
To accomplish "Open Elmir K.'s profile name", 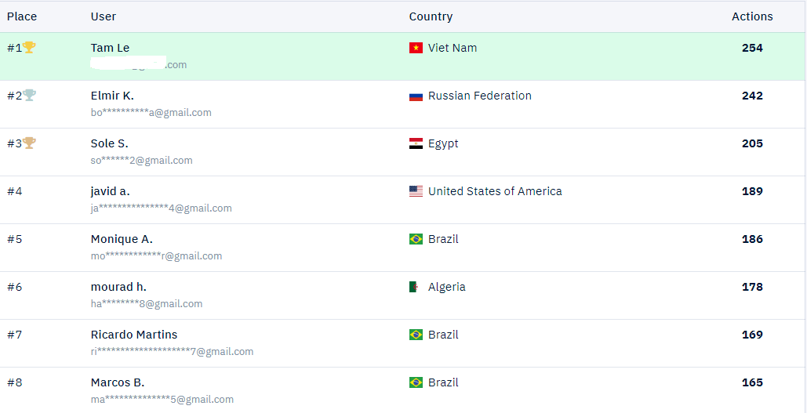I will 112,96.
